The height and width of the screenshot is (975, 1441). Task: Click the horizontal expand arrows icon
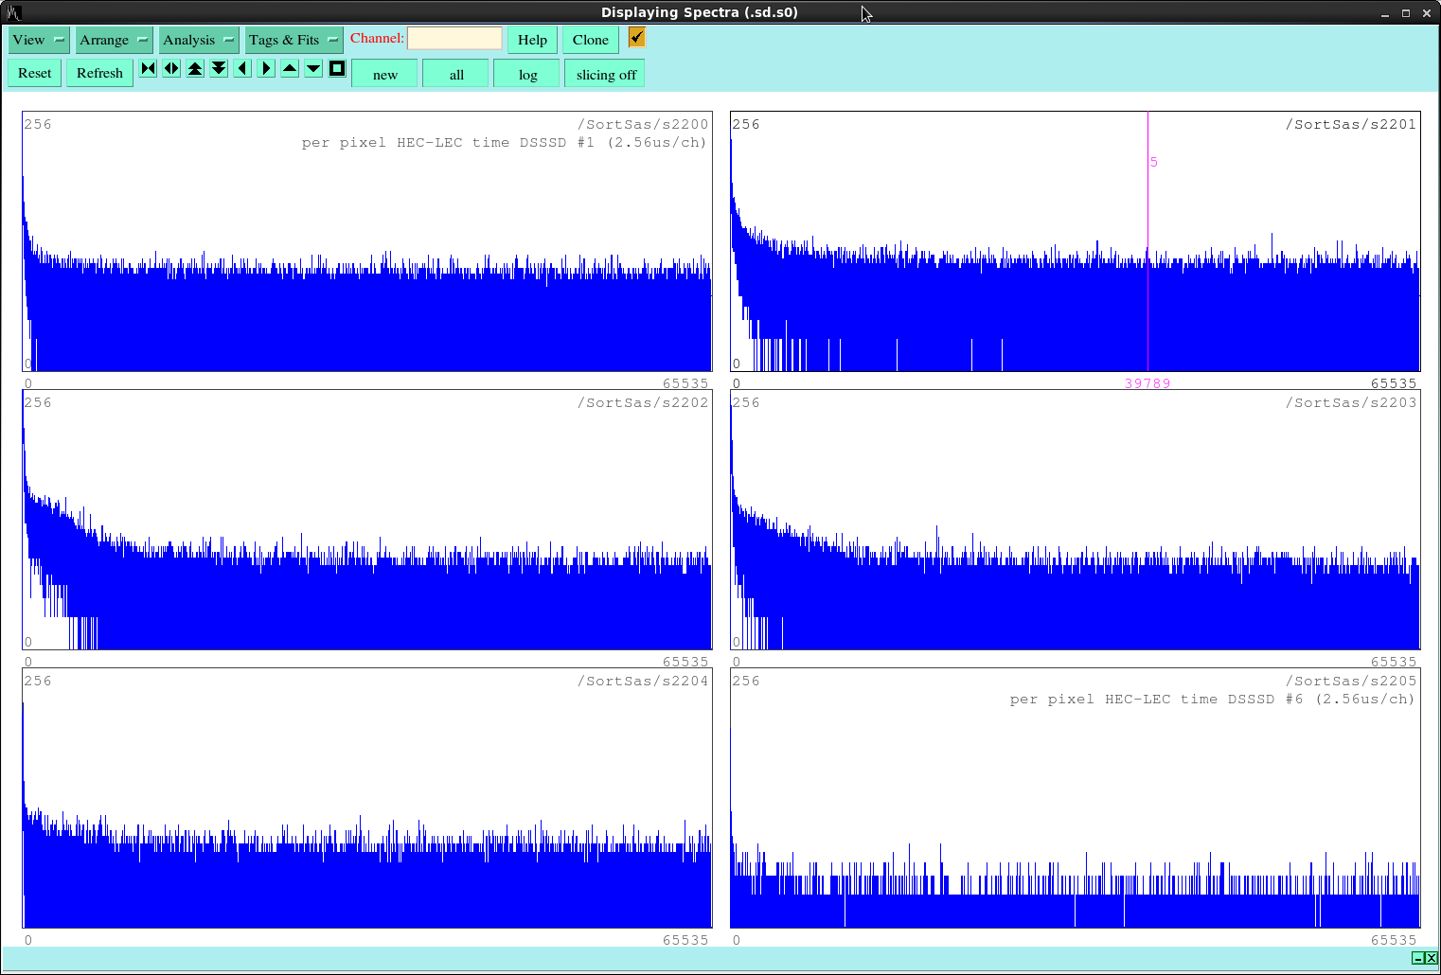pyautogui.click(x=171, y=68)
